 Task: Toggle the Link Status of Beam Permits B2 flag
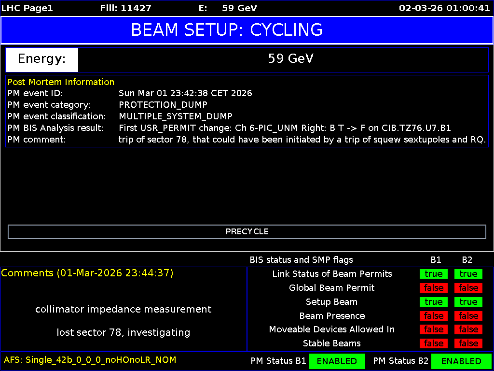coord(468,274)
